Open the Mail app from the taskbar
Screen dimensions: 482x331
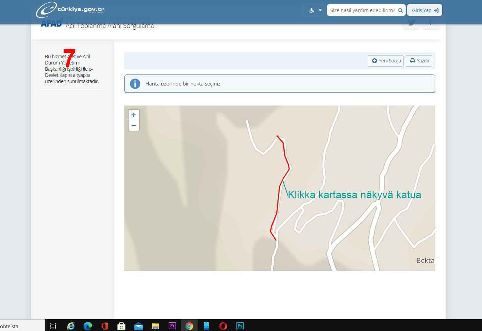[138, 326]
